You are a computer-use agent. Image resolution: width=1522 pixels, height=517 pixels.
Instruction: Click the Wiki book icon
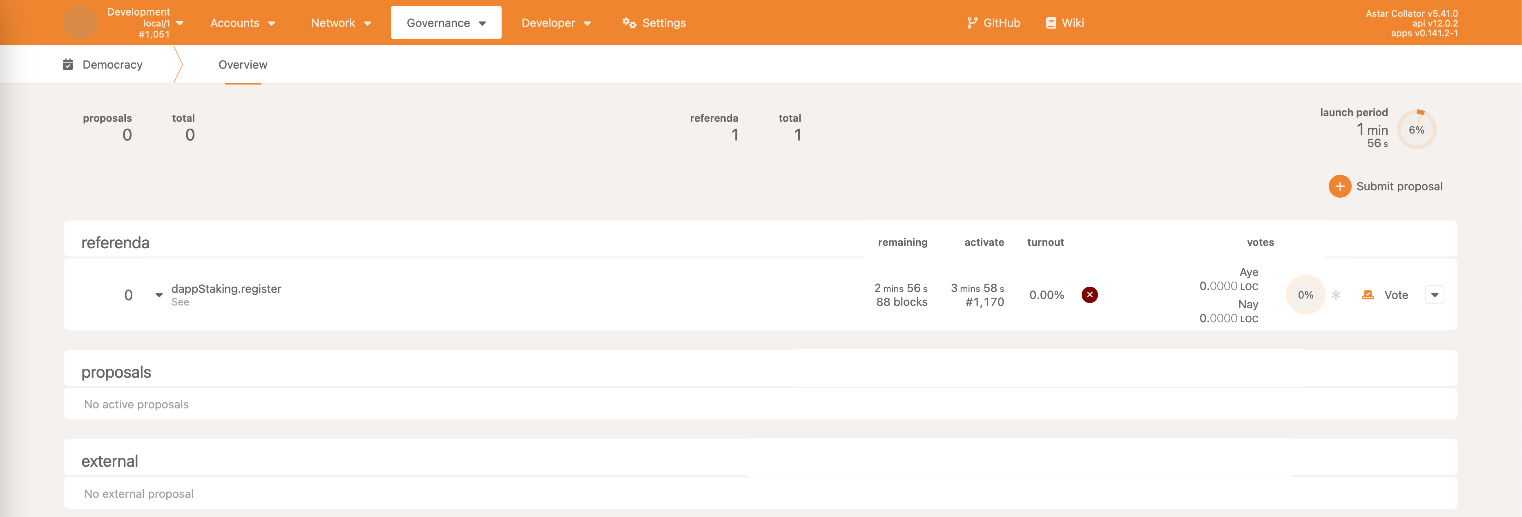(x=1051, y=23)
